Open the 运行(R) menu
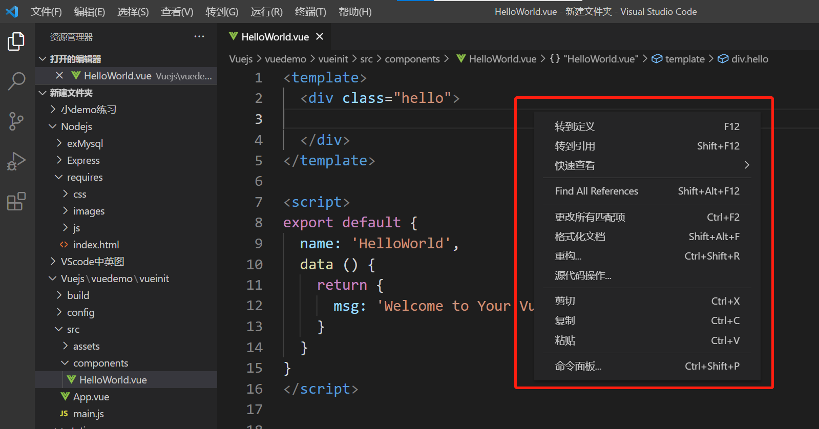Viewport: 819px width, 429px height. click(x=266, y=11)
